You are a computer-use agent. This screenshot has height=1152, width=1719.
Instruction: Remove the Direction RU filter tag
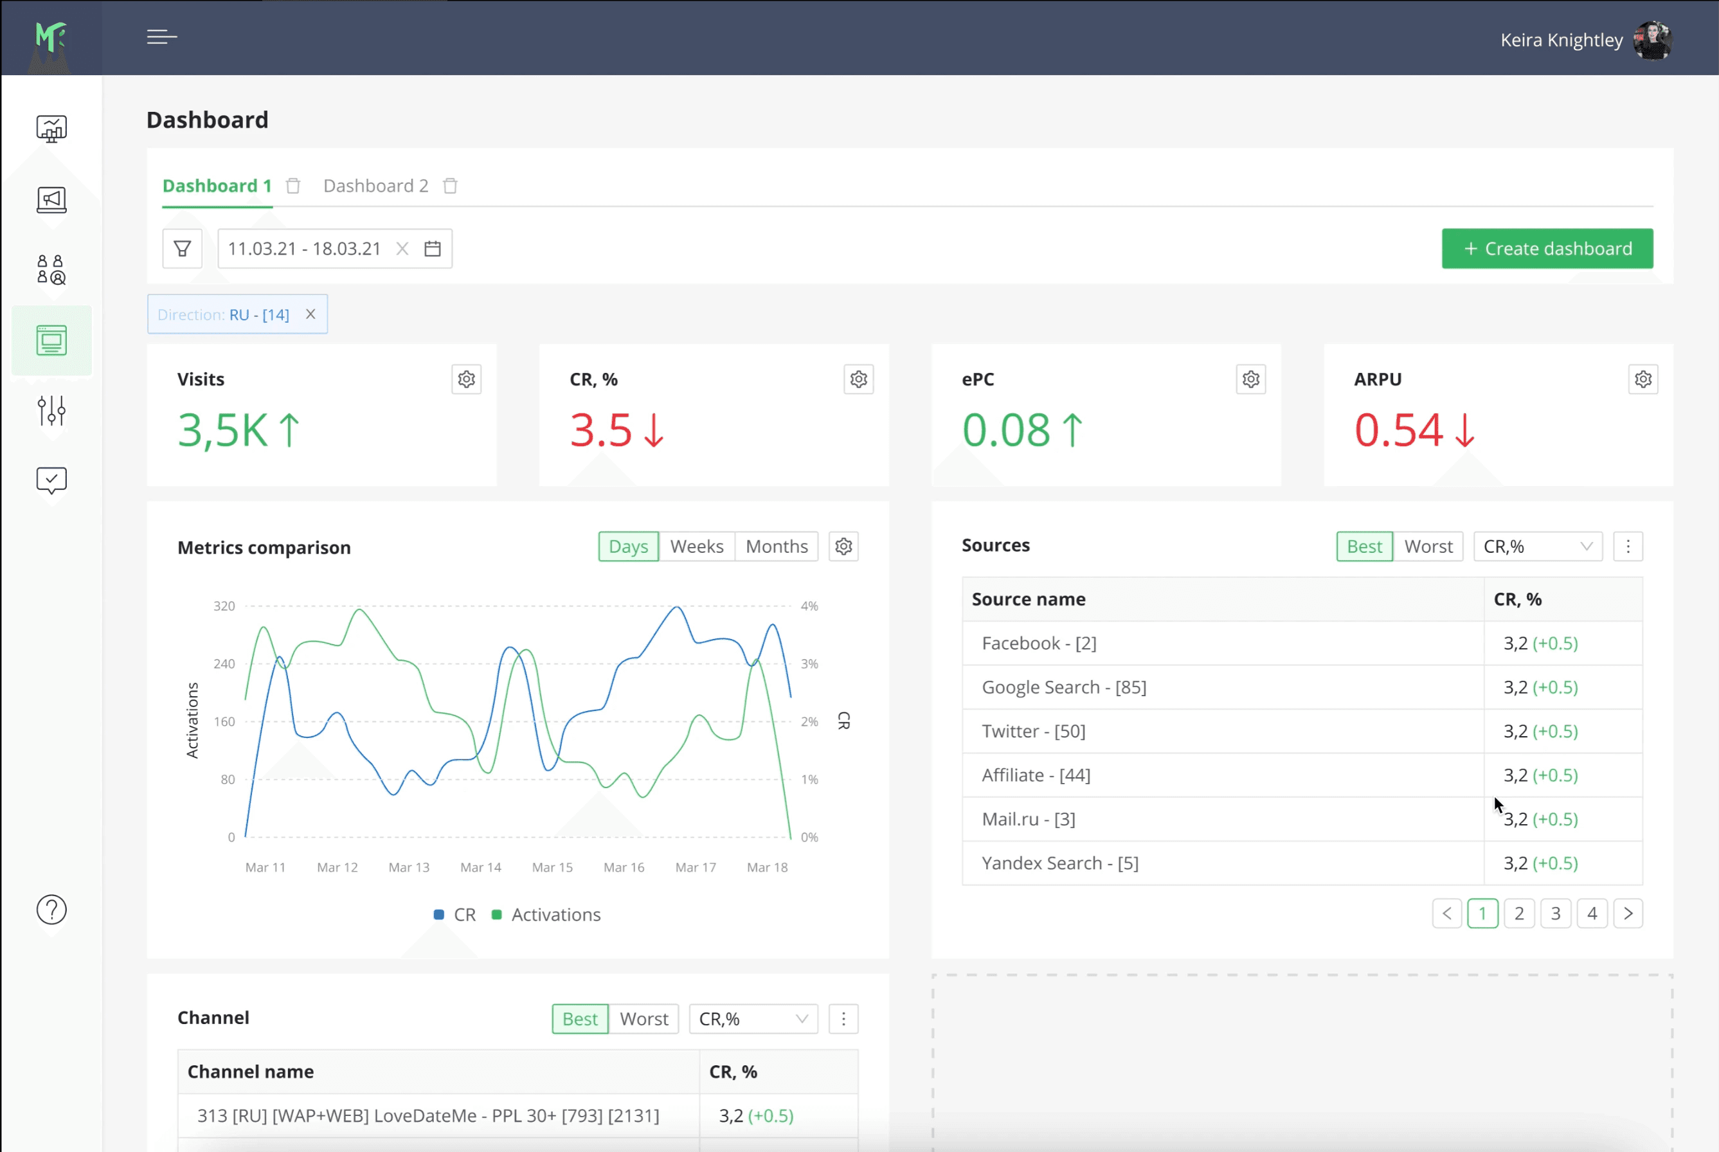[310, 314]
